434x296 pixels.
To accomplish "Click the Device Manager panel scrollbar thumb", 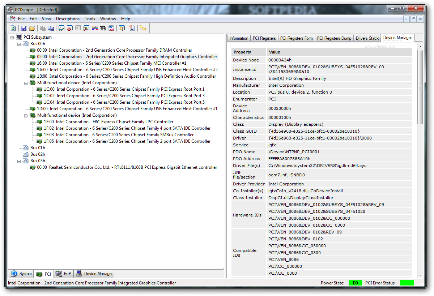I will click(420, 87).
